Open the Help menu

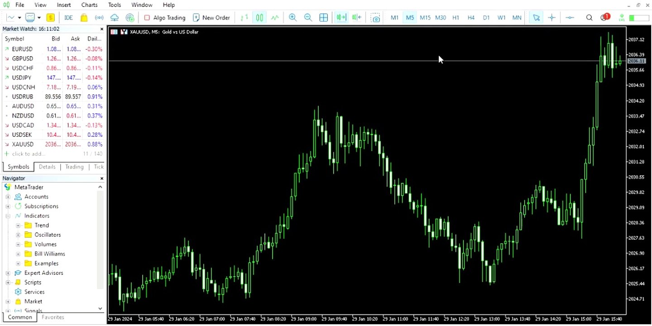coord(169,5)
